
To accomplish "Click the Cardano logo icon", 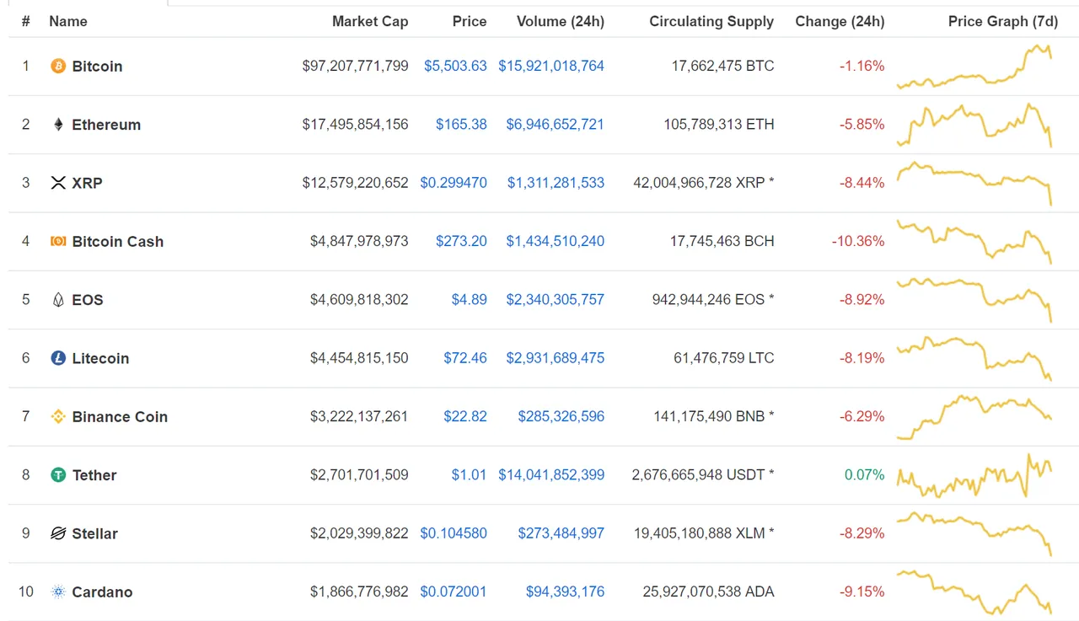I will [58, 592].
